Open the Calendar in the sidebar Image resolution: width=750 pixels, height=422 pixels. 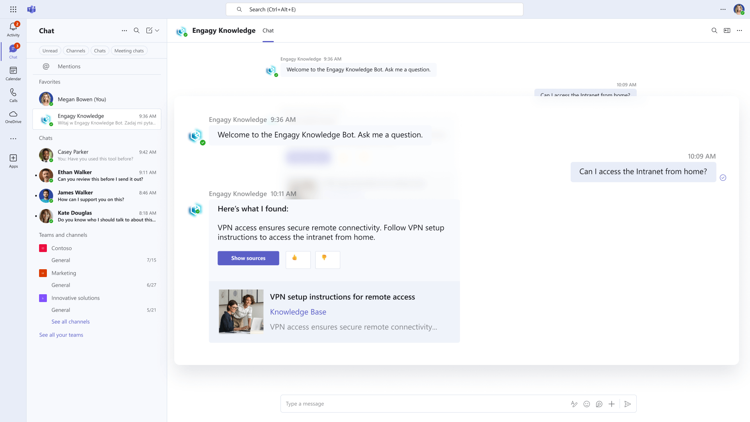(x=13, y=71)
